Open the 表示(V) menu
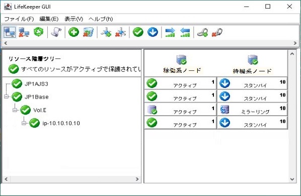Image resolution: width=301 pixels, height=196 pixels. [x=73, y=19]
